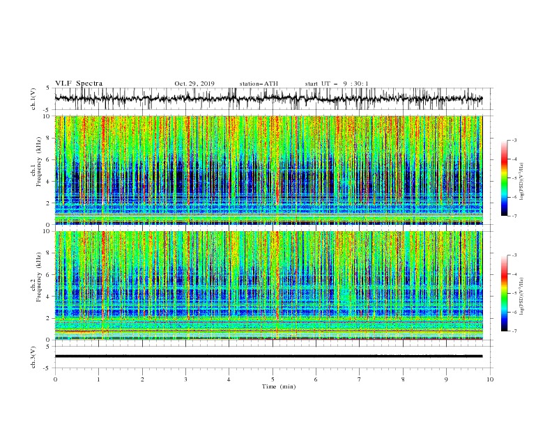Click the ch.1 "Frequency (kHz)" axis label
This screenshot has width=552, height=426.
pos(38,162)
